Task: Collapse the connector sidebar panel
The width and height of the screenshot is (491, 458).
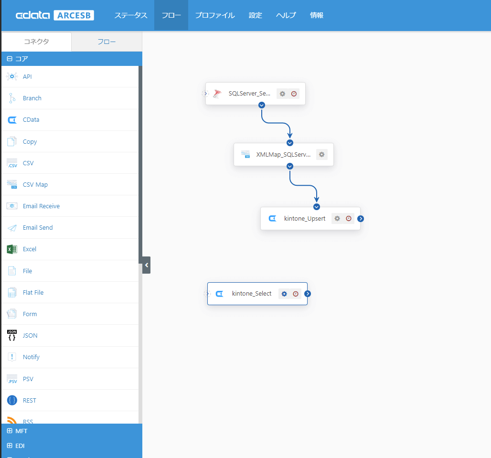Action: (146, 265)
